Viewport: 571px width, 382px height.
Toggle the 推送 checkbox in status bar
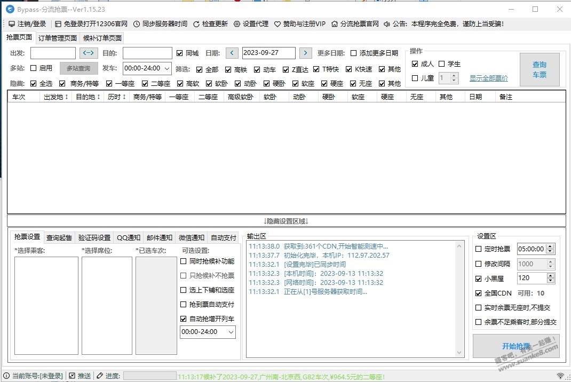[x=72, y=376]
